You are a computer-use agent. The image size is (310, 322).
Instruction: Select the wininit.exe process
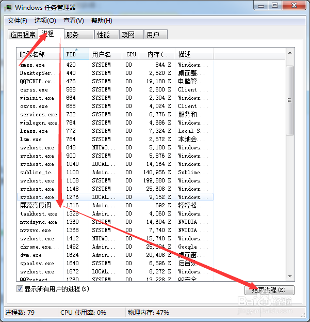coord(115,98)
